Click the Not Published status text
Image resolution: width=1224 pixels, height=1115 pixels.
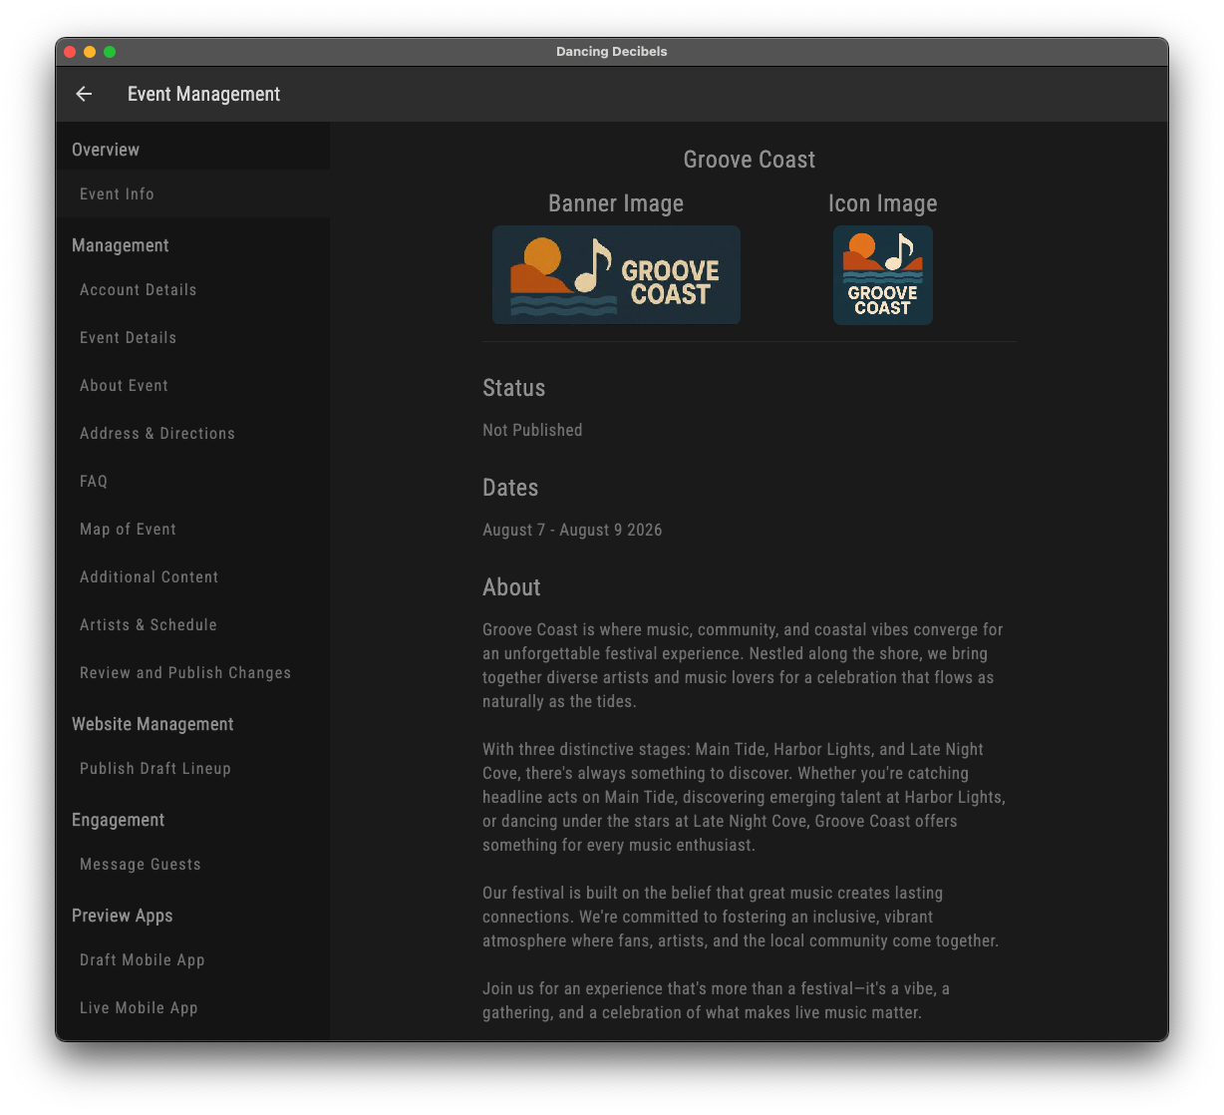click(x=531, y=430)
